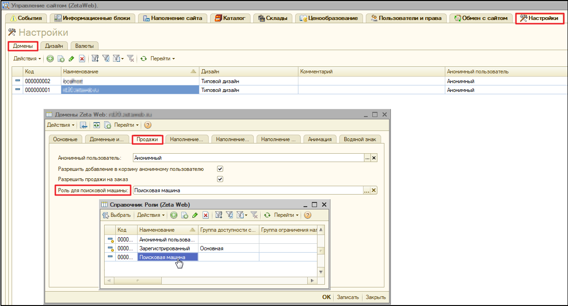Click the Записать button
This screenshot has width=568, height=306.
pyautogui.click(x=348, y=297)
